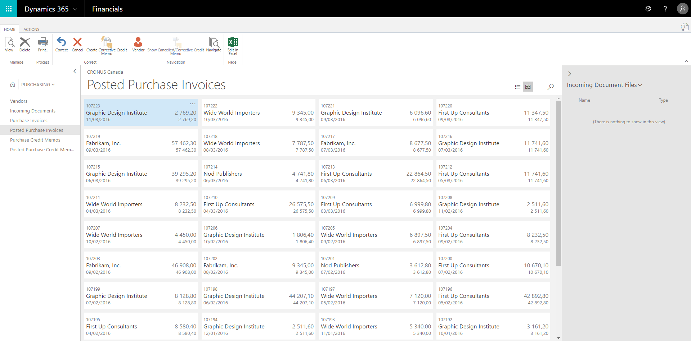Select invoice tile 107219 Fabrikam, Inc.
This screenshot has width=691, height=341.
pos(141,143)
